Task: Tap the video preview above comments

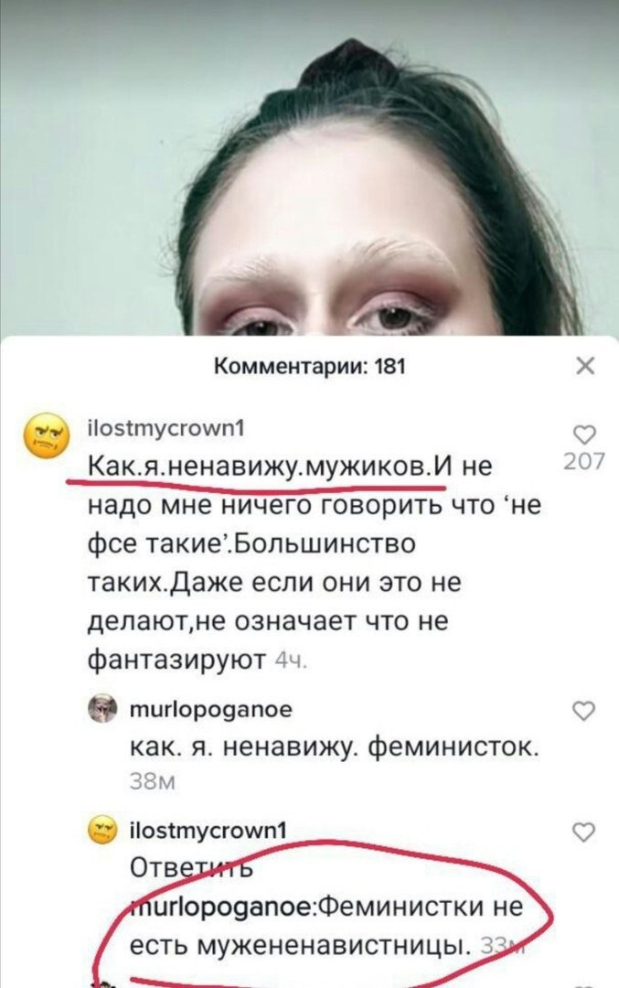Action: click(309, 167)
